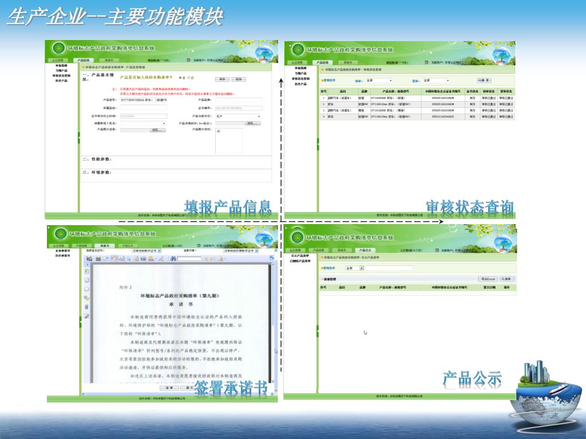
Task: Collapse sidebar using green handle in 审核状态查询 panel
Action: pos(318,143)
